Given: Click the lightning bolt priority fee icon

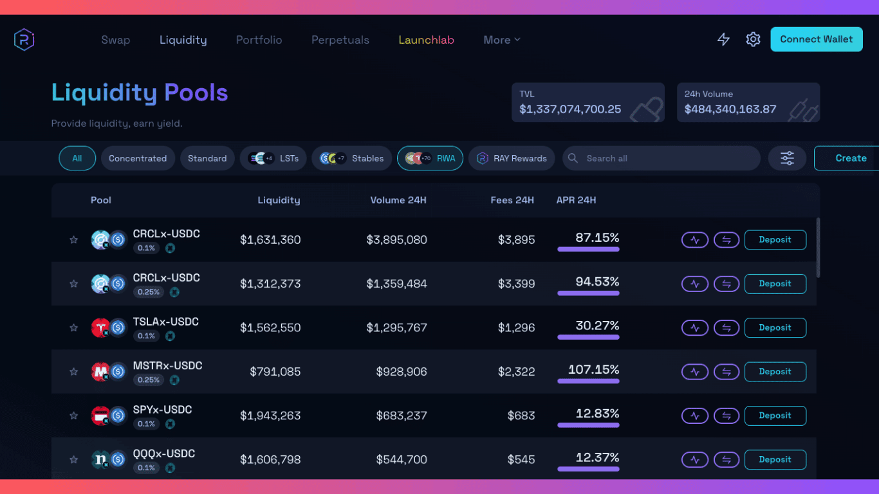Looking at the screenshot, I should [723, 39].
